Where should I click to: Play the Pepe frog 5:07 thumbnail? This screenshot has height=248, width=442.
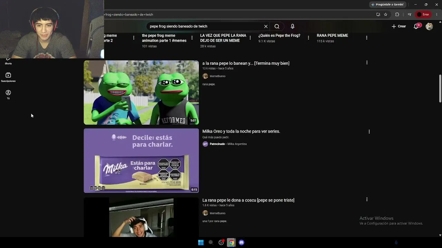(x=141, y=92)
